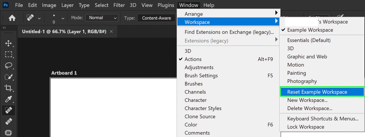The image size is (365, 137).
Task: Show the Comments panel
Action: point(228,133)
